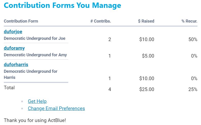This screenshot has height=125, width=201.
Task: Click the $5.00 raised amount for duforamy
Action: coord(148,56)
